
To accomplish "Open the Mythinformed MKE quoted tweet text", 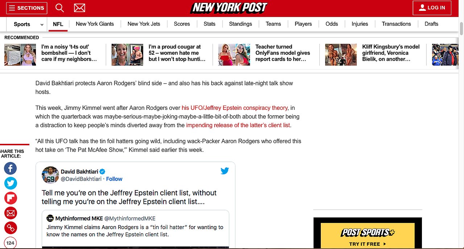I will (135, 231).
